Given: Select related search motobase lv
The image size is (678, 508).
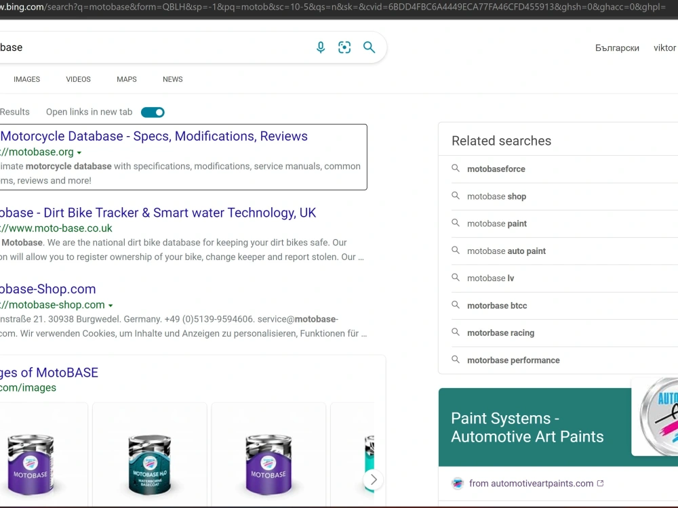Looking at the screenshot, I should [x=490, y=278].
